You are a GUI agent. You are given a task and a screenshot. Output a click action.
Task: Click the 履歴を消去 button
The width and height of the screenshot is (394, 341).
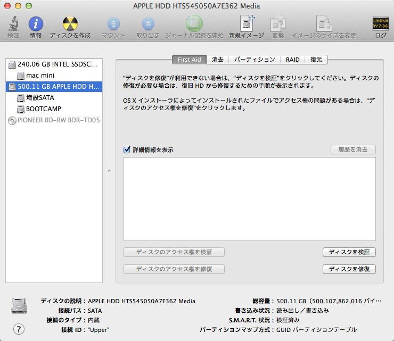(353, 149)
